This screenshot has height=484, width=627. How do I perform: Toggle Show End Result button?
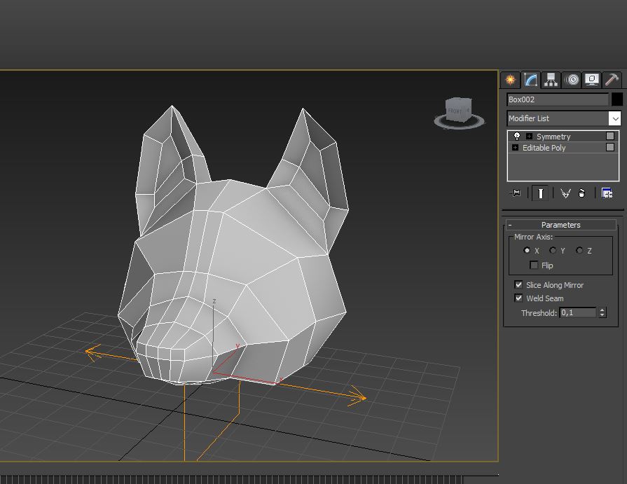click(540, 193)
